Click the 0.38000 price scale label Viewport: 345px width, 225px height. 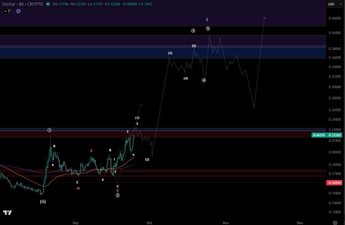coord(335,49)
